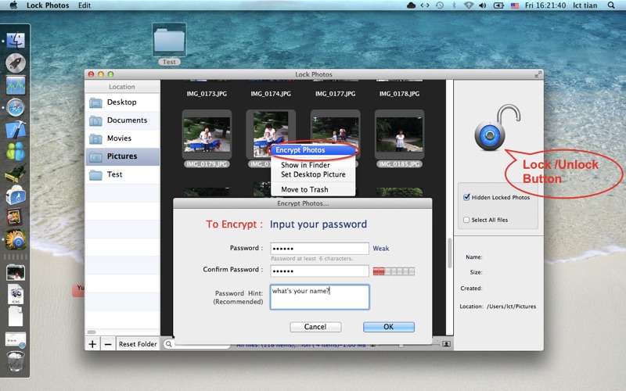This screenshot has height=391, width=626.
Task: Click the IMG_0178.JPG file name
Action: (399, 94)
